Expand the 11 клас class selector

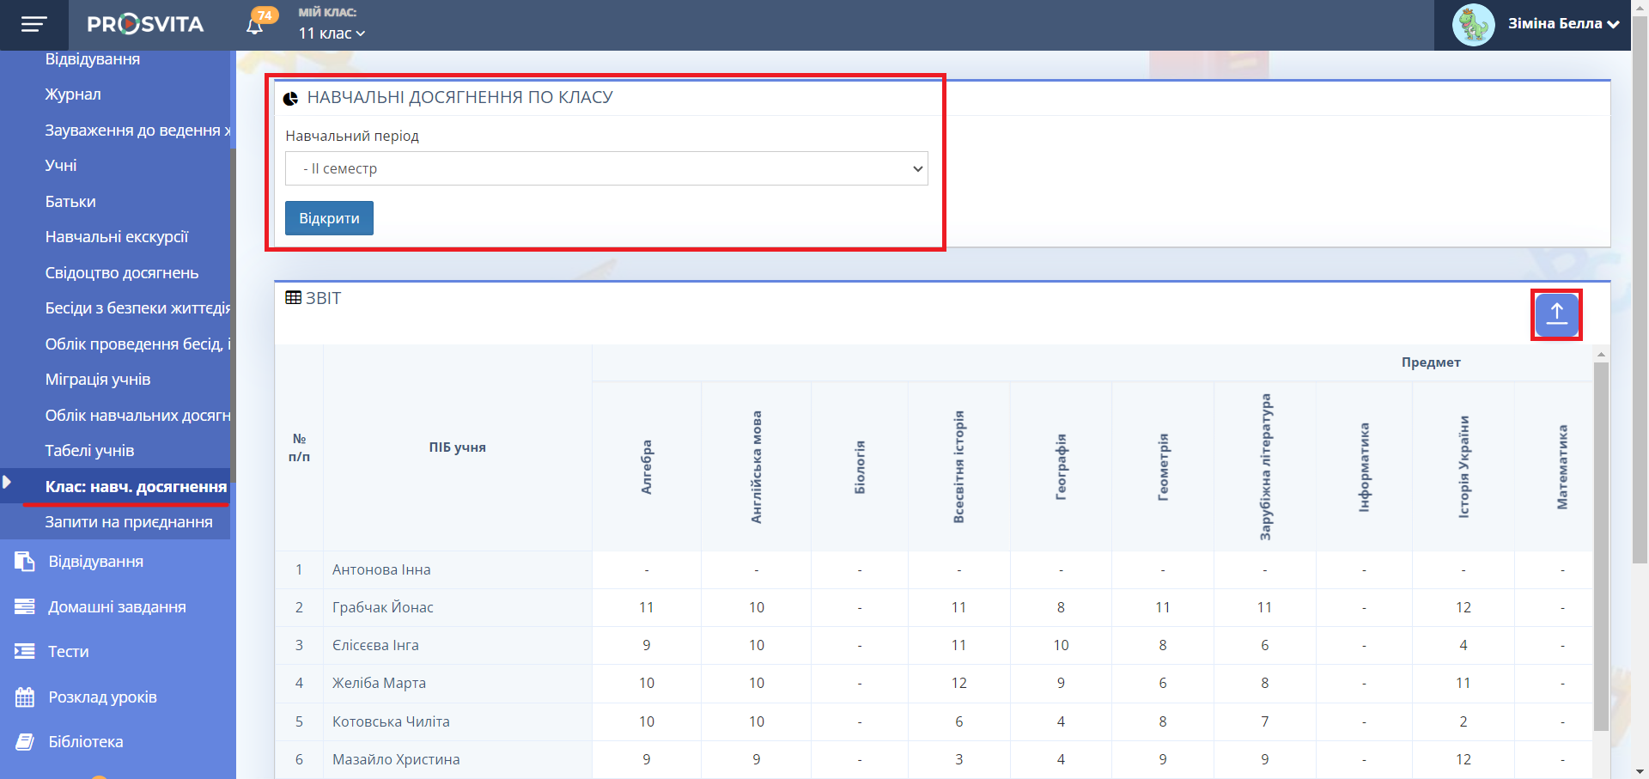332,33
